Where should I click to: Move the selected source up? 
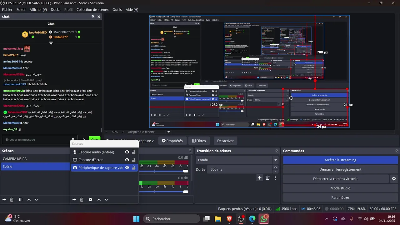[99, 200]
